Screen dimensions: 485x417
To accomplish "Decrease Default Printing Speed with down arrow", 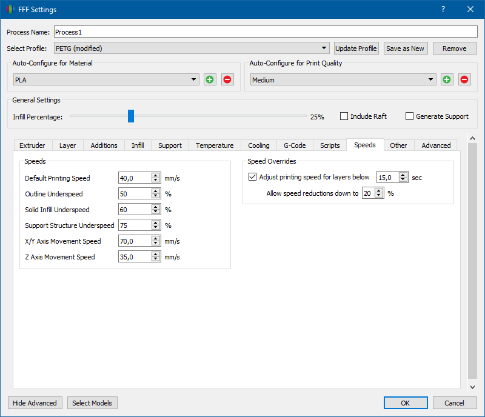I will (x=156, y=181).
